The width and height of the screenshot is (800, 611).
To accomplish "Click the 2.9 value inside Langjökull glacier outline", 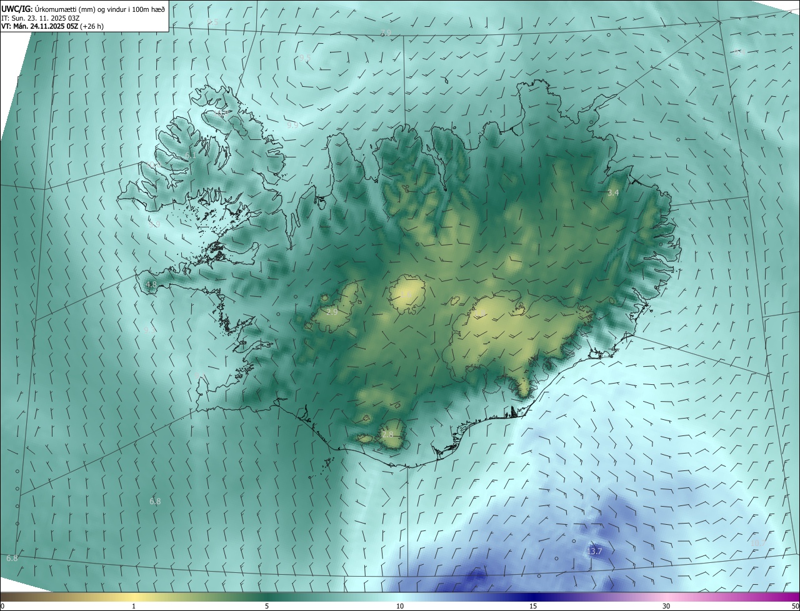I will coord(332,311).
